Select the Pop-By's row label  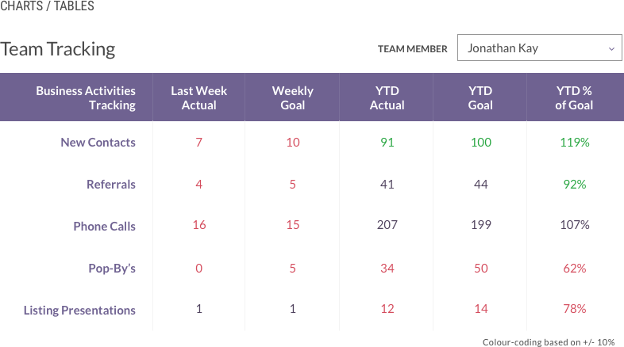[x=111, y=269]
